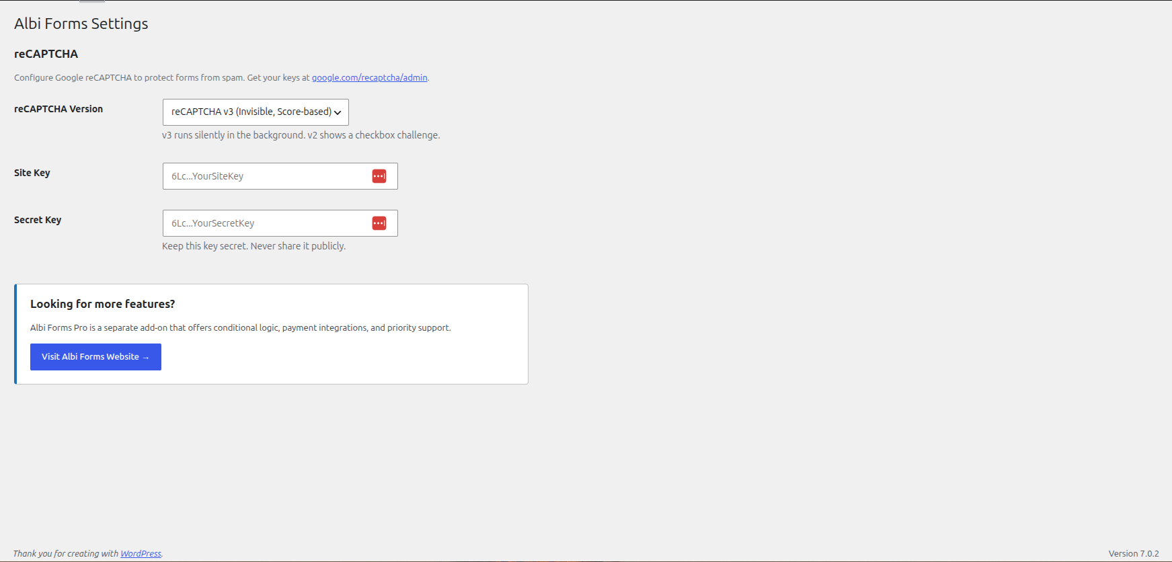Screen dimensions: 1172x562
Task: Click the Albi Forms Pro add-on description
Action: (x=241, y=328)
